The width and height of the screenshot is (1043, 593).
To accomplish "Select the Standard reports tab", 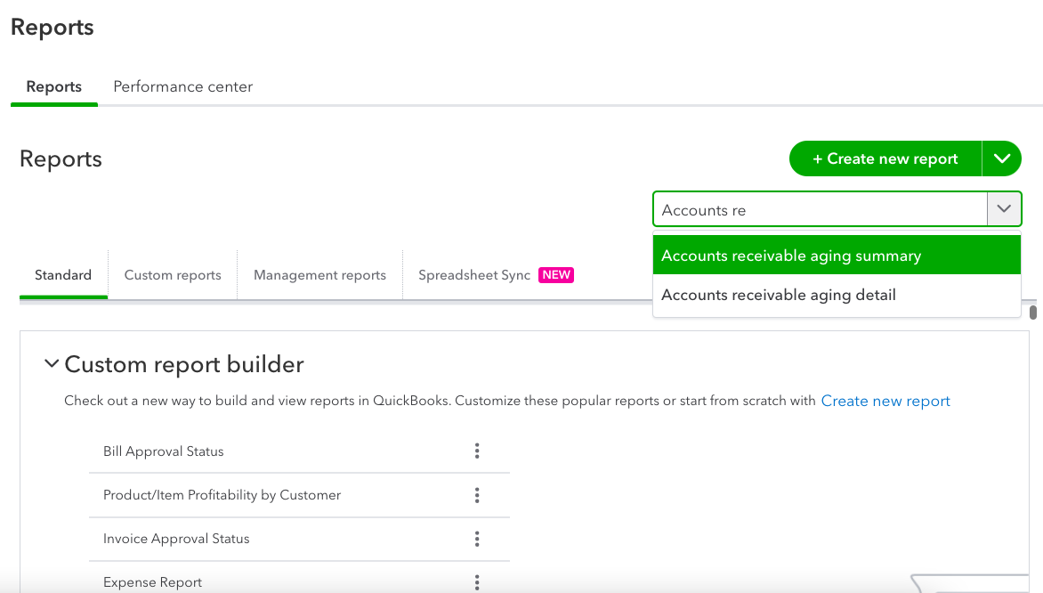I will [63, 275].
